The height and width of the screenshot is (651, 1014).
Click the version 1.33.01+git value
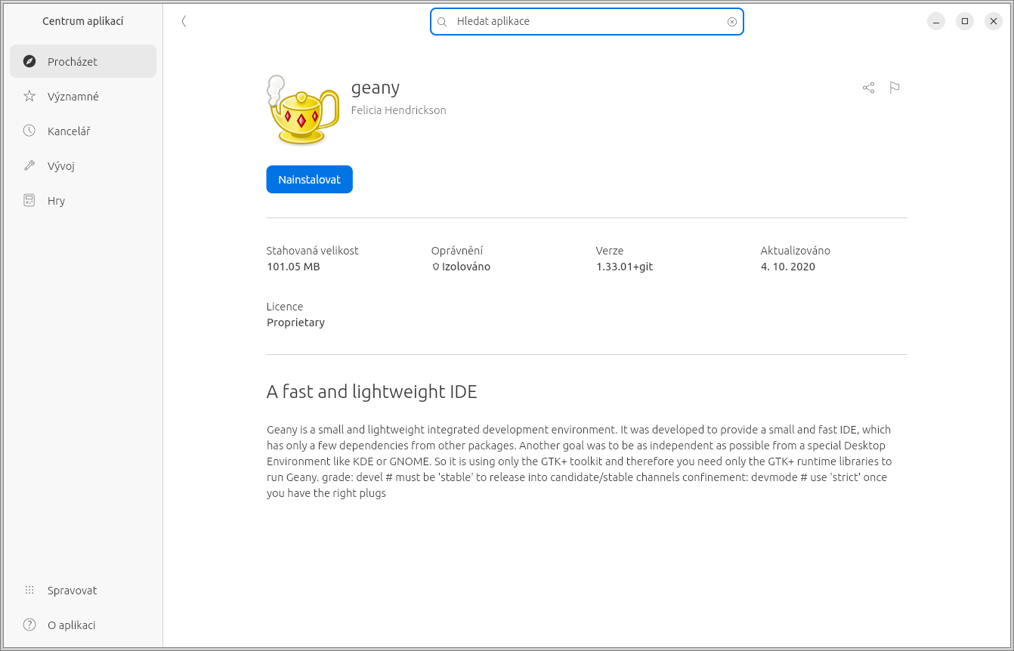point(624,267)
